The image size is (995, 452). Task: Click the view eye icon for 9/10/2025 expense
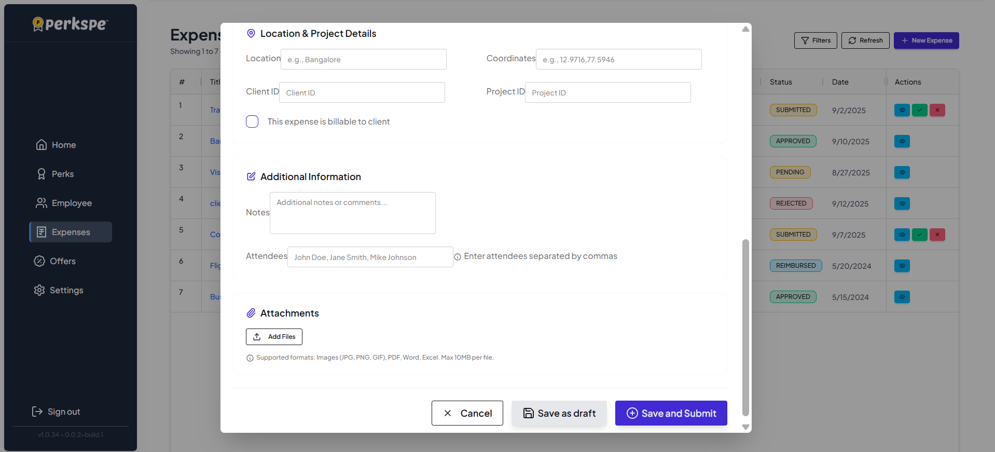pos(902,141)
